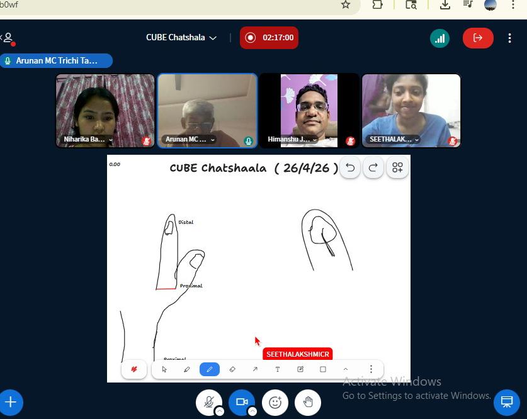The image size is (527, 419).
Task: Turn off the camera
Action: coord(241,402)
